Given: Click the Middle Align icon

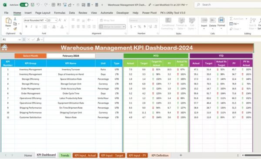Looking at the screenshot, I should point(78,20).
